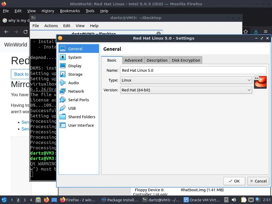Cancel the settings dialog
272x204 pixels.
[258, 181]
